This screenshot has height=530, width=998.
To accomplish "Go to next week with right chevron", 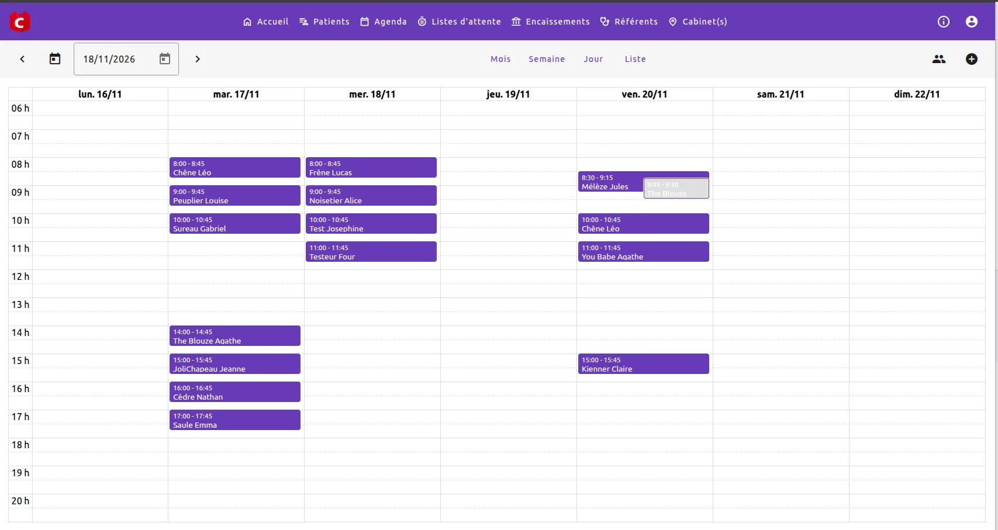I will [x=198, y=59].
